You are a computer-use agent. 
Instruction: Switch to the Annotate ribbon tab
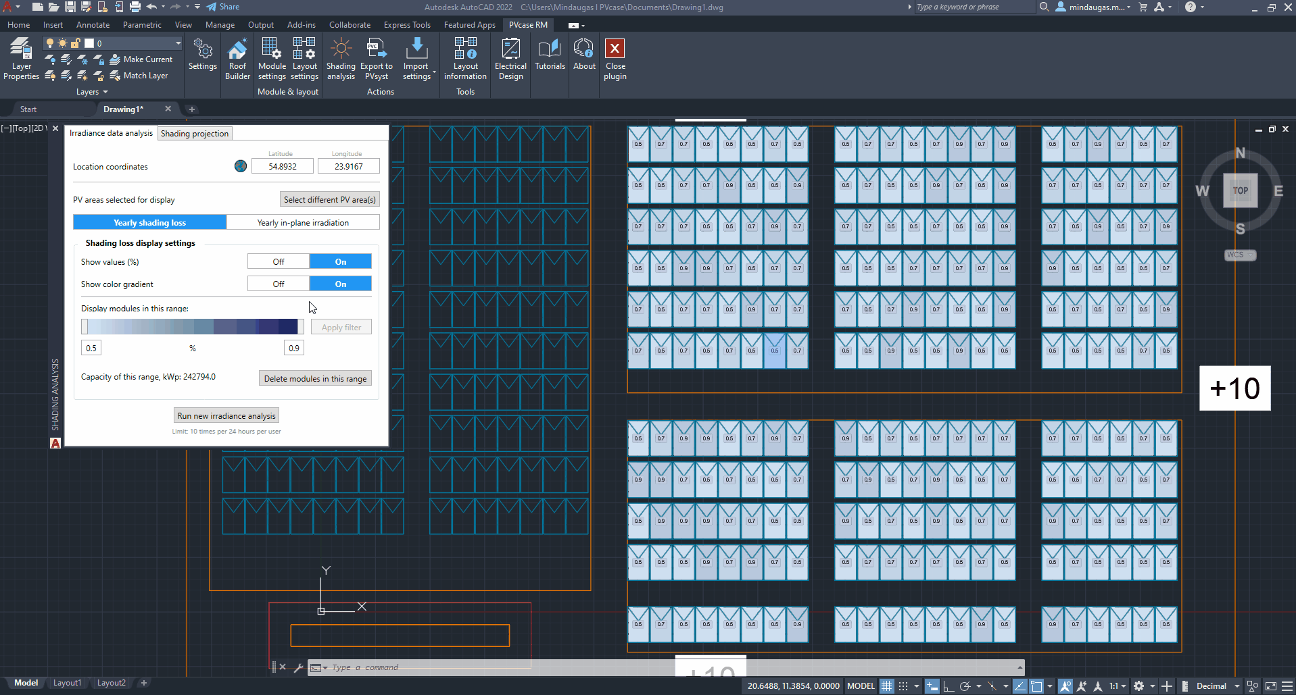tap(93, 25)
